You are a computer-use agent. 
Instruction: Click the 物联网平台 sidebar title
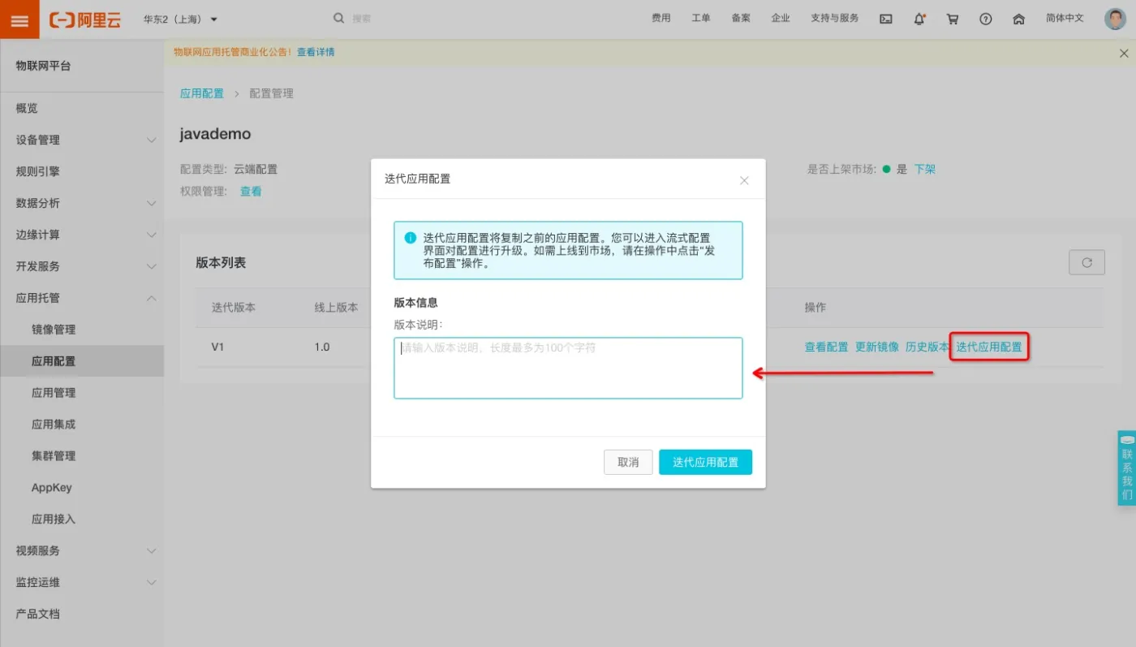tap(44, 66)
